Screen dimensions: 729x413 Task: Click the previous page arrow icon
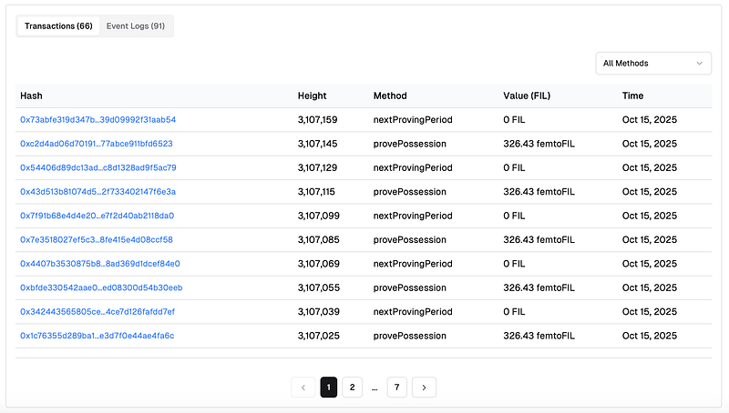point(303,388)
